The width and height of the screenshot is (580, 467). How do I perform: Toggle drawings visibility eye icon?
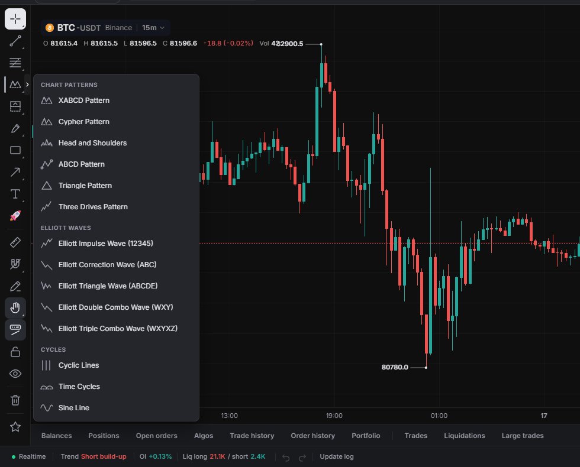(15, 374)
